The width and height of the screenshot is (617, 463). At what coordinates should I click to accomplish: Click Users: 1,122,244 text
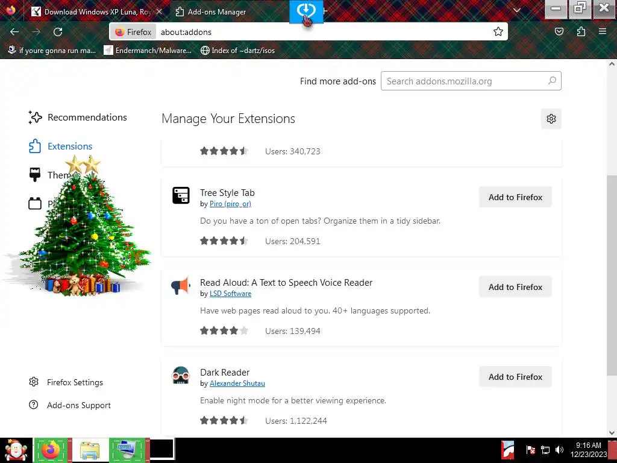click(x=296, y=421)
